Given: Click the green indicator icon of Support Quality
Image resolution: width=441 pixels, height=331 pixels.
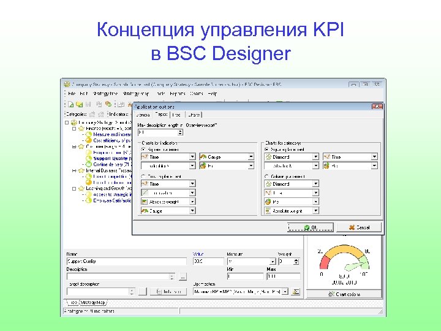Looking at the screenshot, I should tap(89, 159).
